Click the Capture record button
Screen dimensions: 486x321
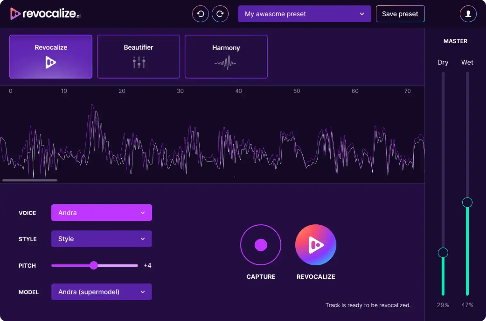tap(261, 245)
